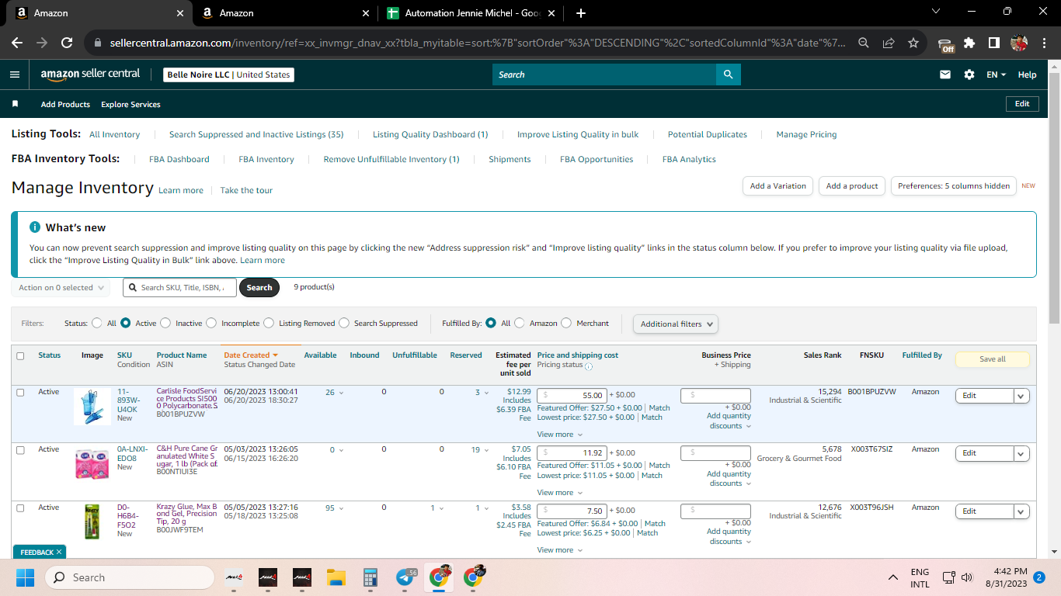Expand View more under the $11.92 price
Viewport: 1061px width, 596px height.
(x=559, y=493)
